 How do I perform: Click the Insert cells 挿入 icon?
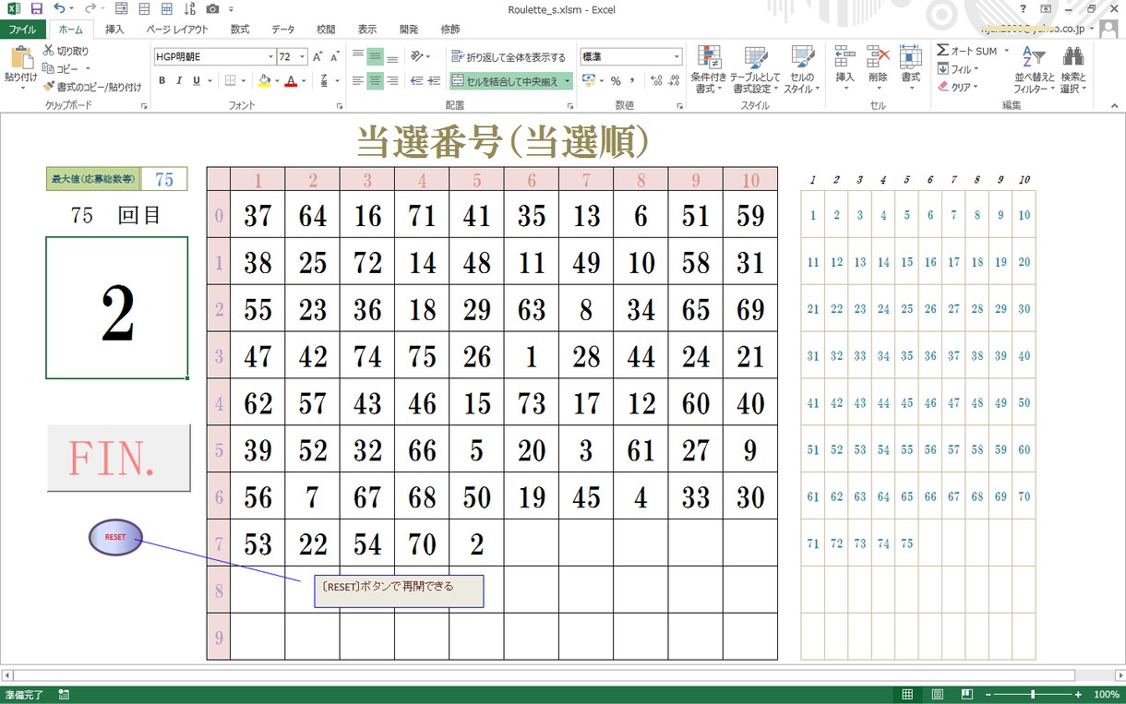click(x=844, y=56)
